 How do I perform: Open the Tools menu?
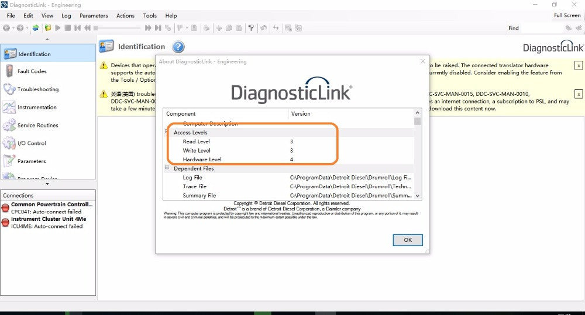[x=150, y=16]
